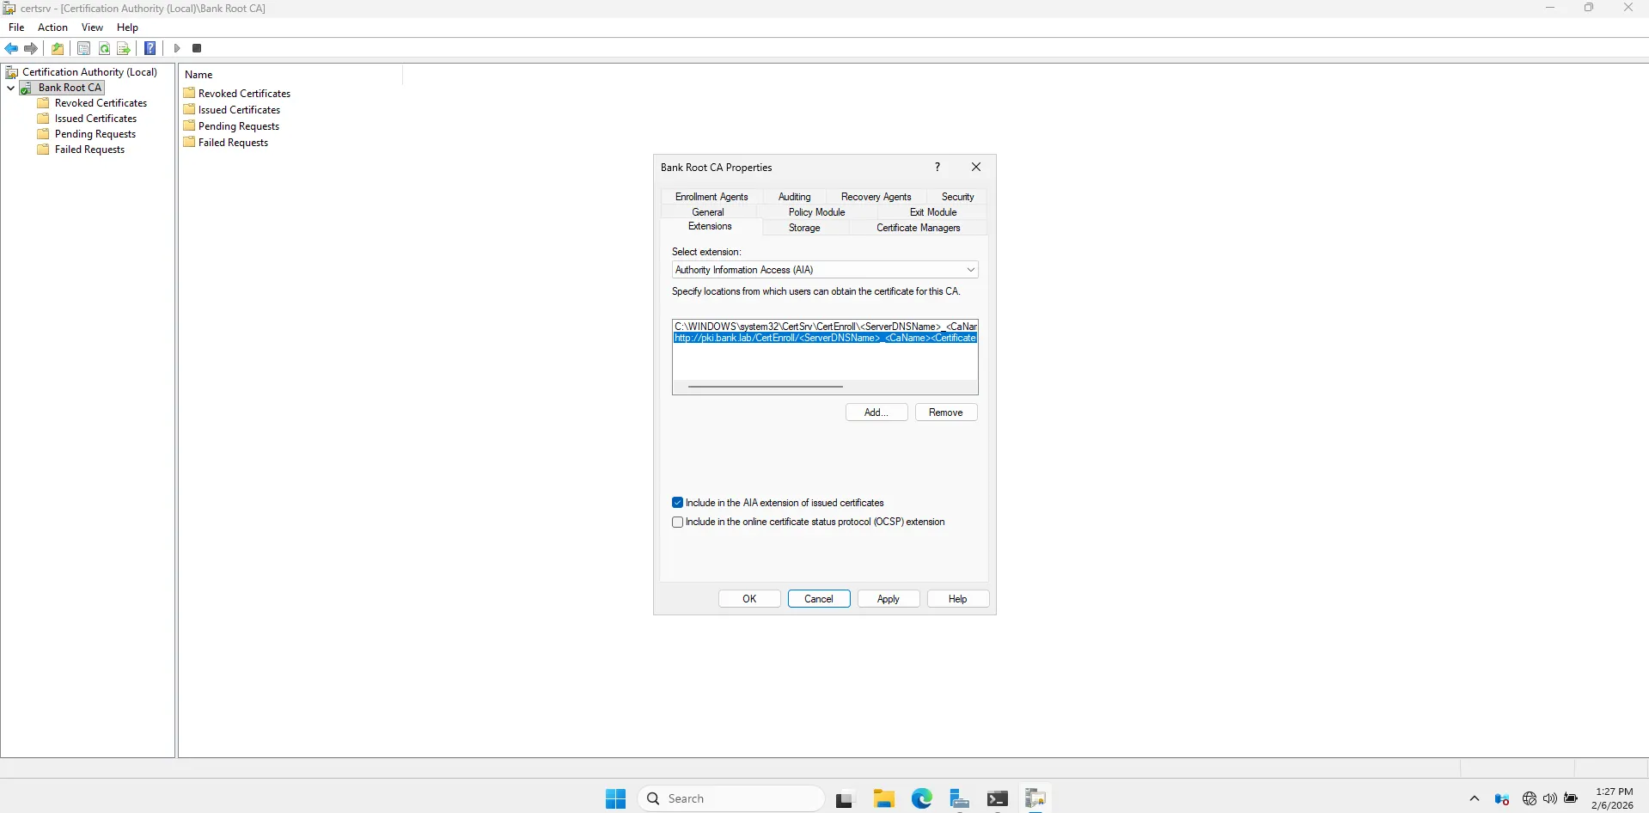Screen dimensions: 1649x813
Task: Open the Action menu
Action: 52,28
